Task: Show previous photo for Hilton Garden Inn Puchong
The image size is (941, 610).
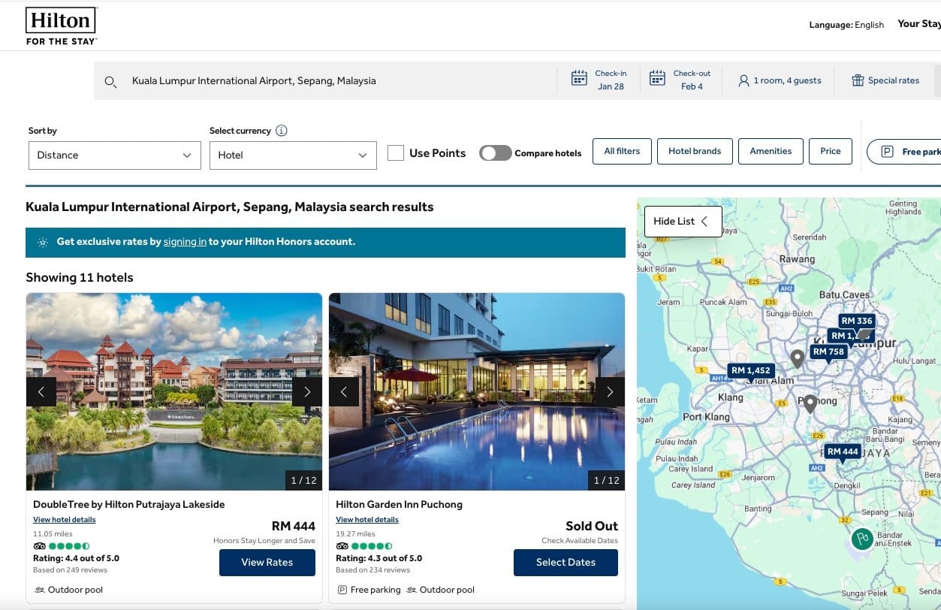Action: [344, 391]
